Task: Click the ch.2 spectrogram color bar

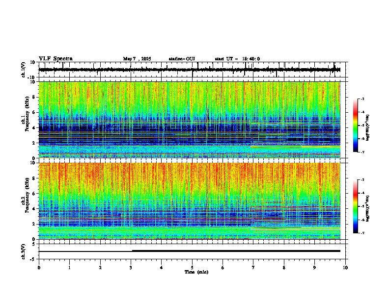Action: [x=355, y=206]
